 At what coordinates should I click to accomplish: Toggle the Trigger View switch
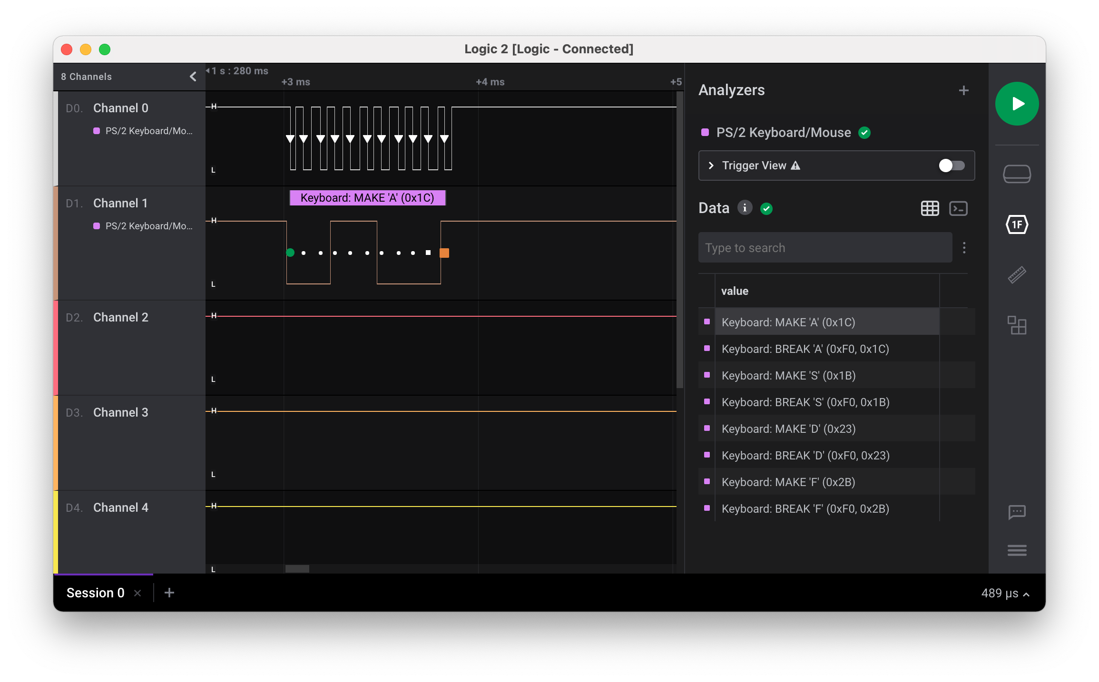952,166
